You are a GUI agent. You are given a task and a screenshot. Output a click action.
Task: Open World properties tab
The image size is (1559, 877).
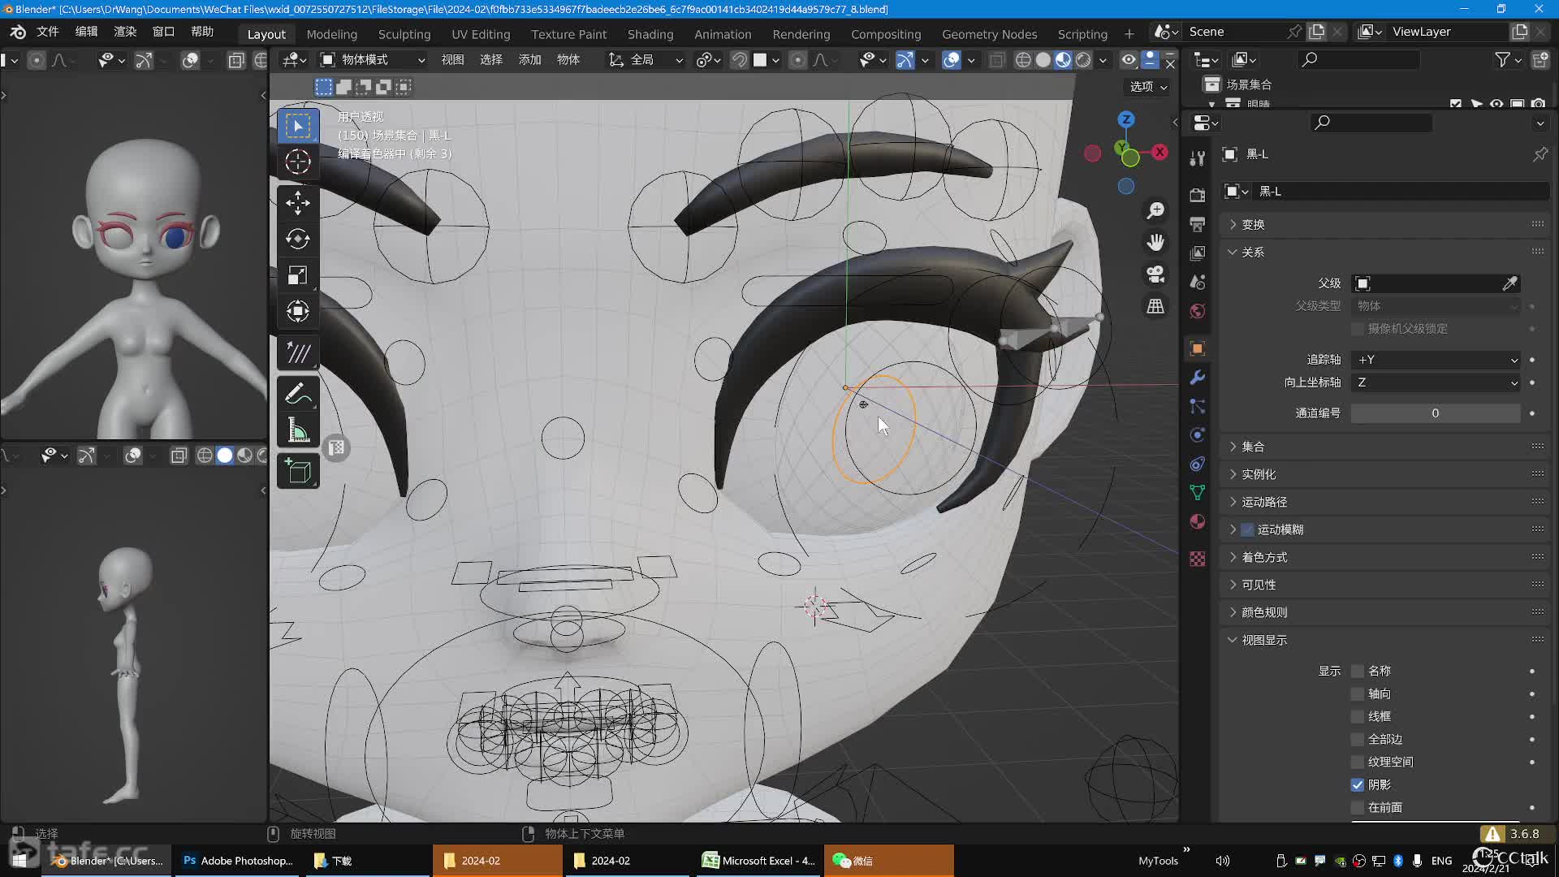click(1197, 311)
